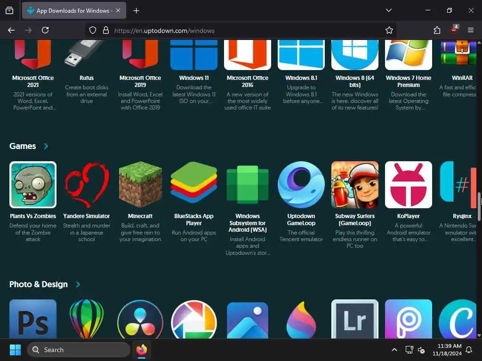Open the Yandere Simulator heart icon
Screen dimensions: 482x361
pos(87,184)
